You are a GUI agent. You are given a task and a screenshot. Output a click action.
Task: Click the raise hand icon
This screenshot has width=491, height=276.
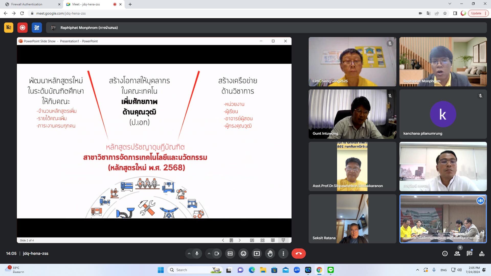(270, 254)
